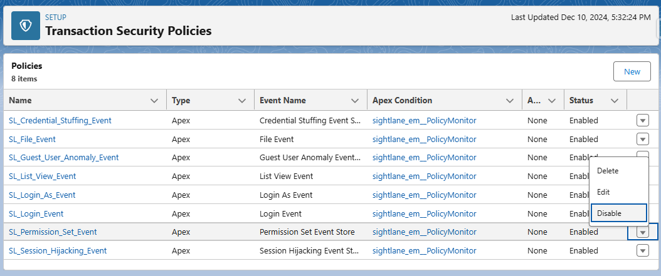Open PolicyMonitor link in Credential Stuffing row
The image size is (661, 276).
[x=425, y=120]
